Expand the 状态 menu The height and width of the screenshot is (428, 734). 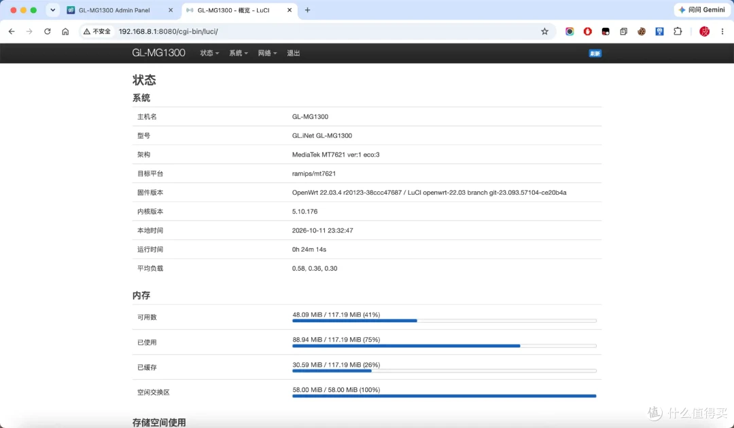pos(209,54)
